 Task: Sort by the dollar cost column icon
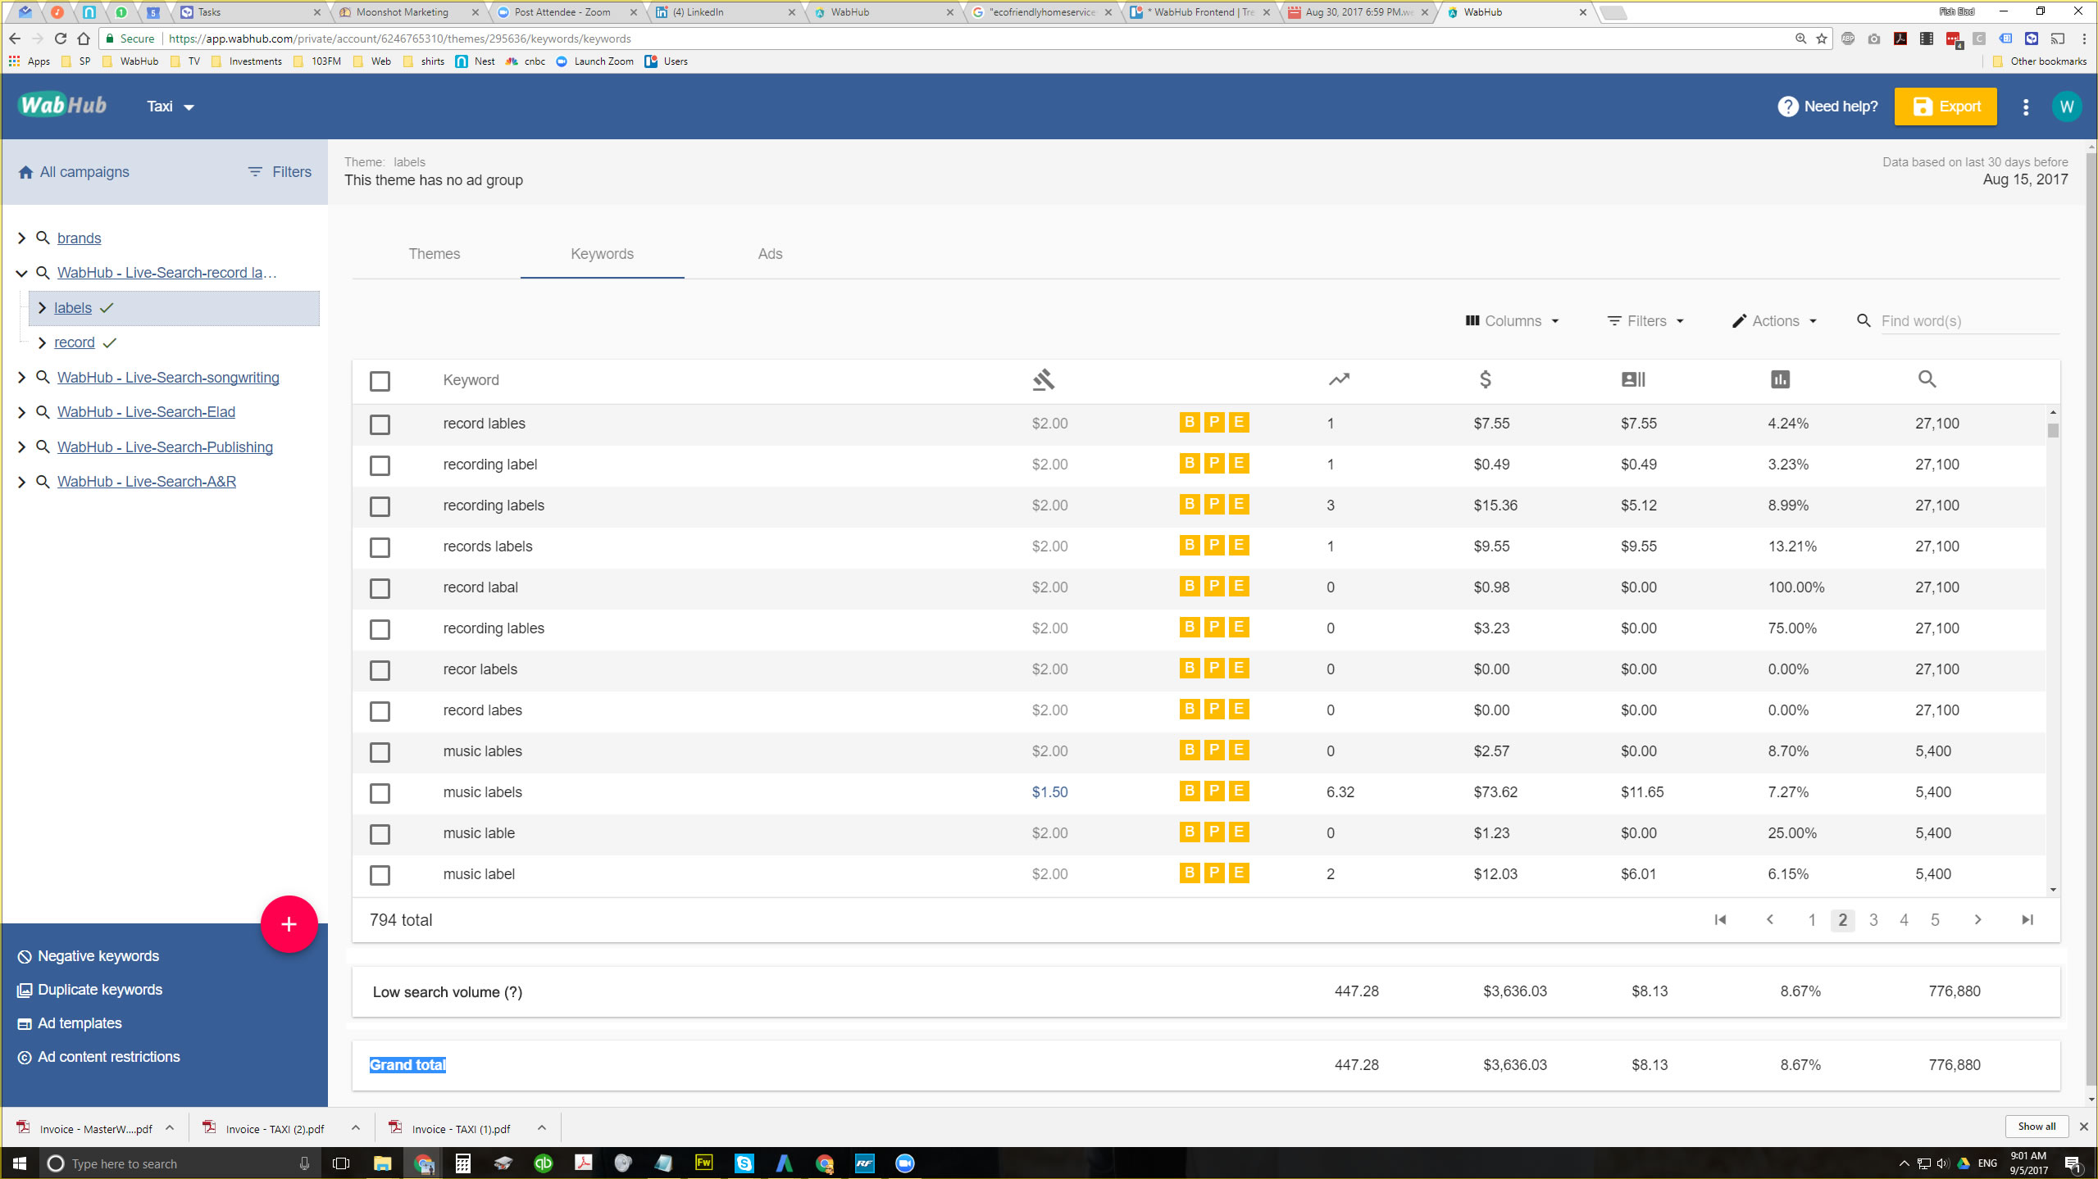1485,379
